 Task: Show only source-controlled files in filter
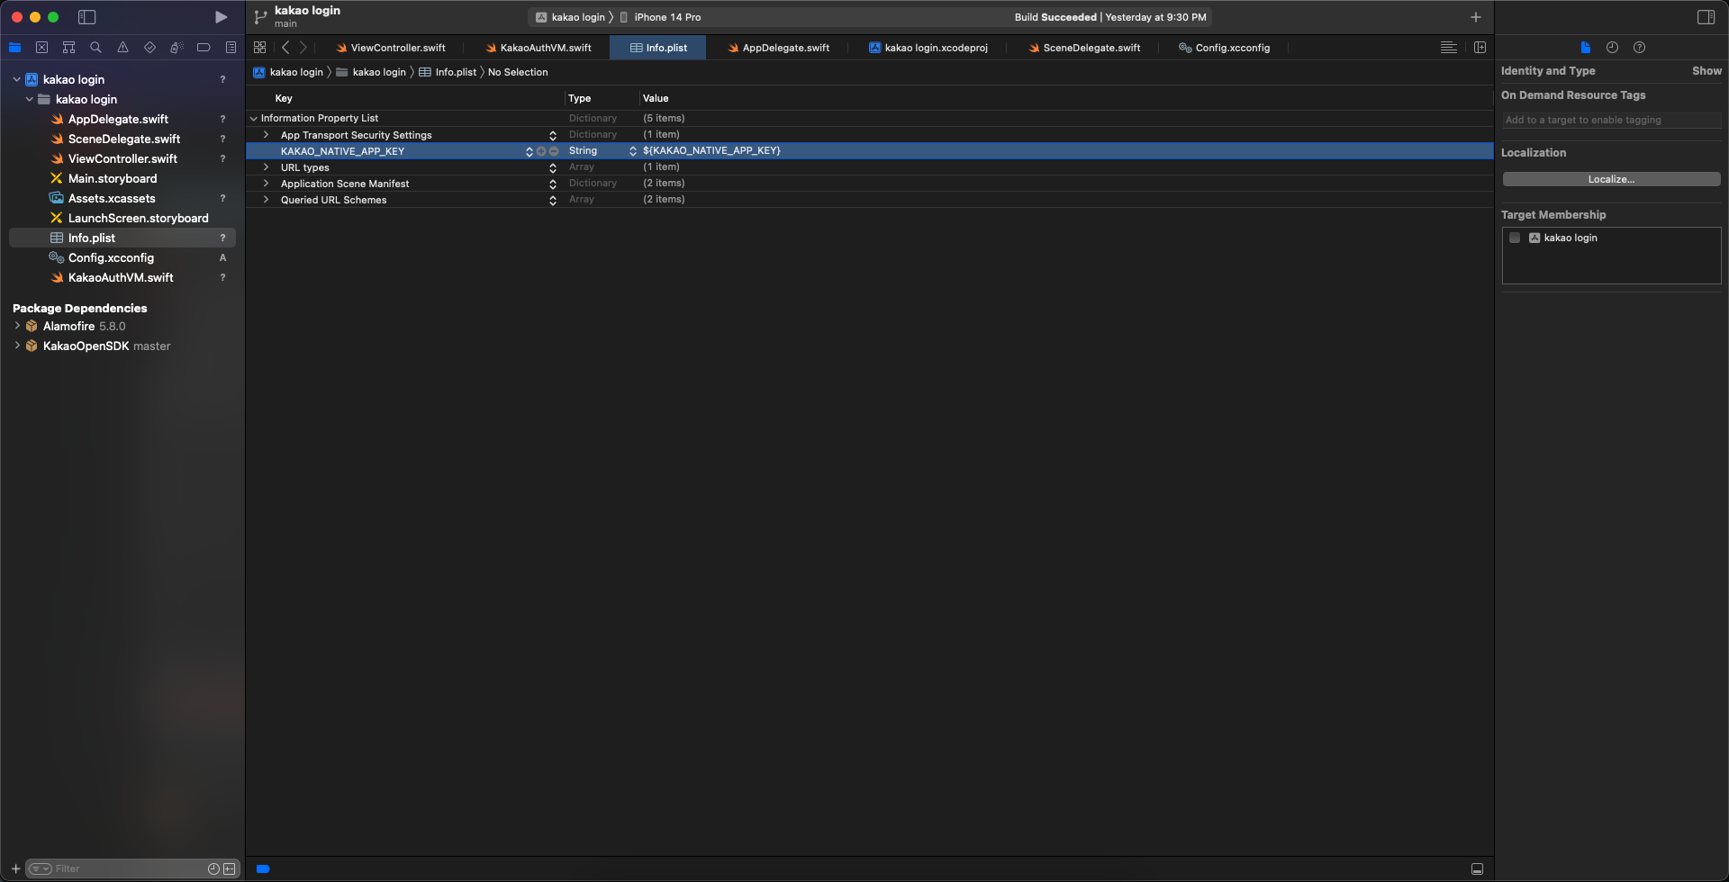point(230,868)
